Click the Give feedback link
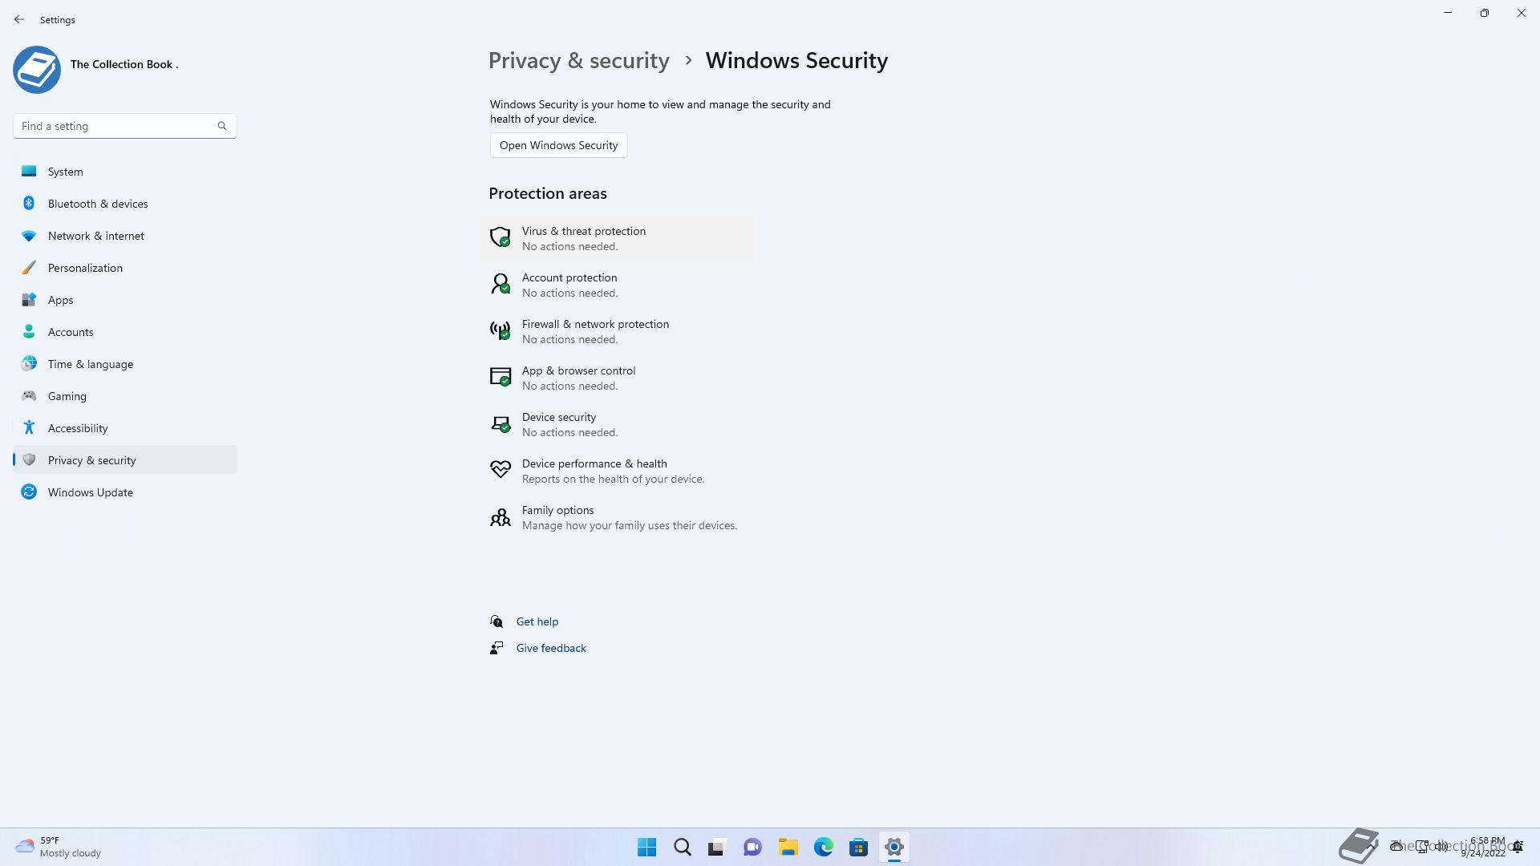 [x=551, y=648]
